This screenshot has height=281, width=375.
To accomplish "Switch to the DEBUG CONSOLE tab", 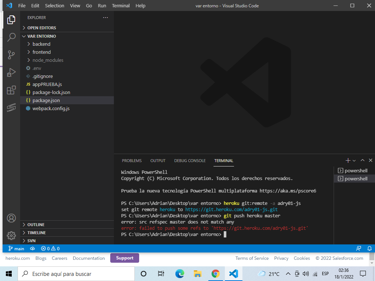I will [190, 161].
